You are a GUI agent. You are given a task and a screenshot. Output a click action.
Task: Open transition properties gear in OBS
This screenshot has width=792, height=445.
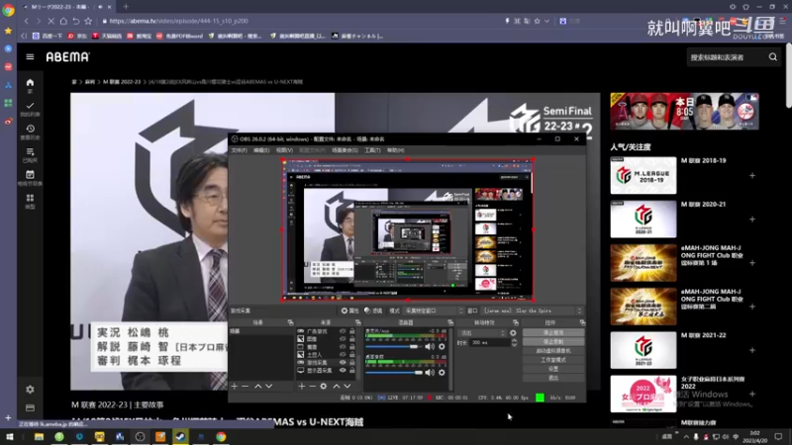513,333
